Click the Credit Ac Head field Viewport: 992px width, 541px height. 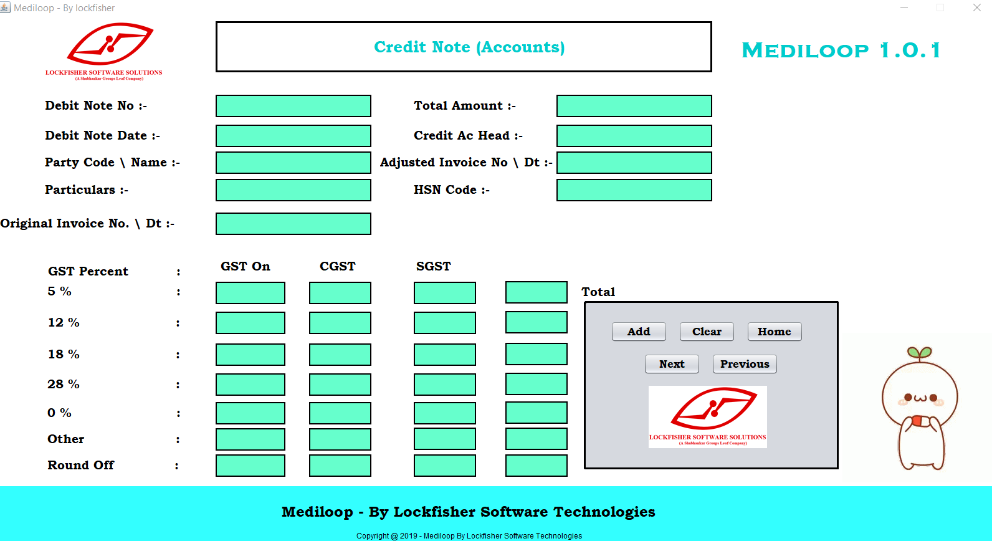point(634,136)
